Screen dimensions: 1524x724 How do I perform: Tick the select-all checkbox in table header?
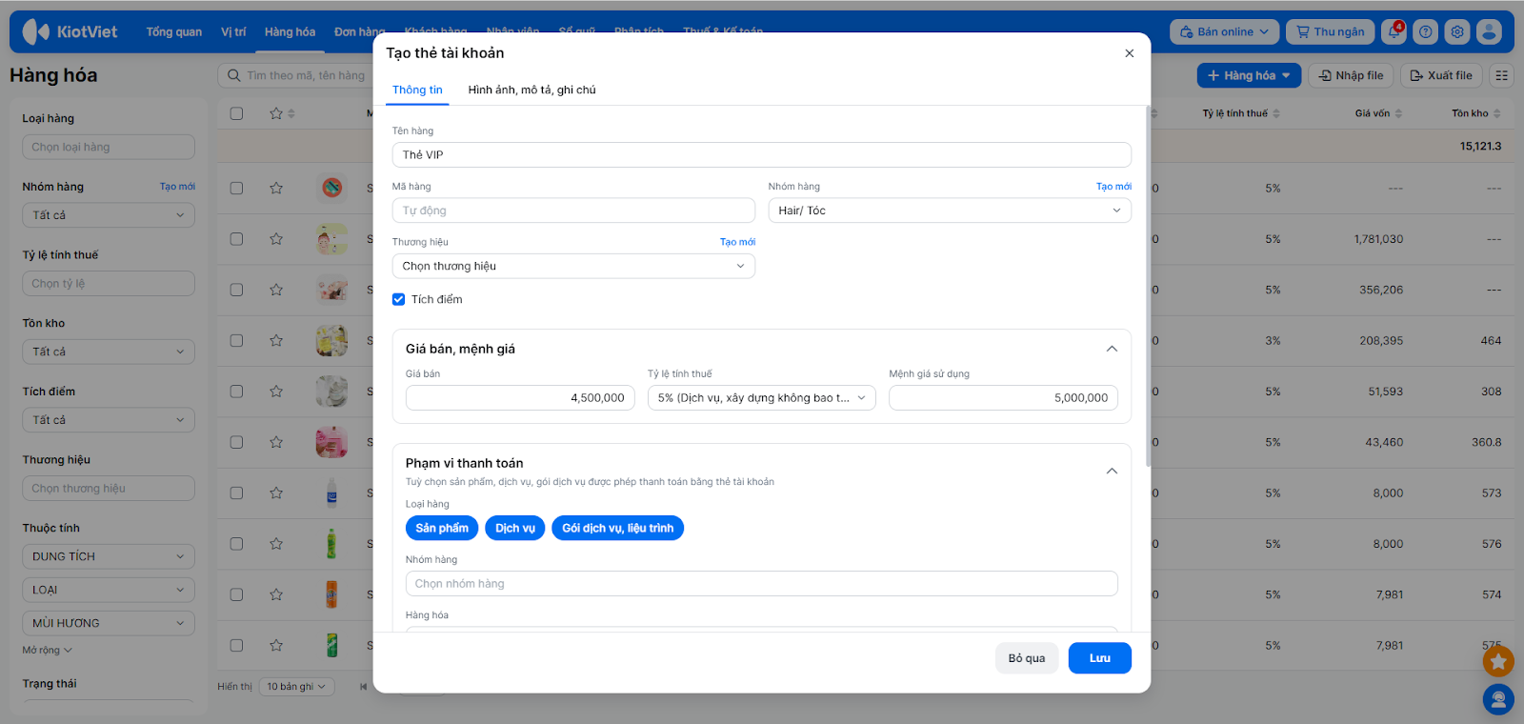tap(236, 113)
